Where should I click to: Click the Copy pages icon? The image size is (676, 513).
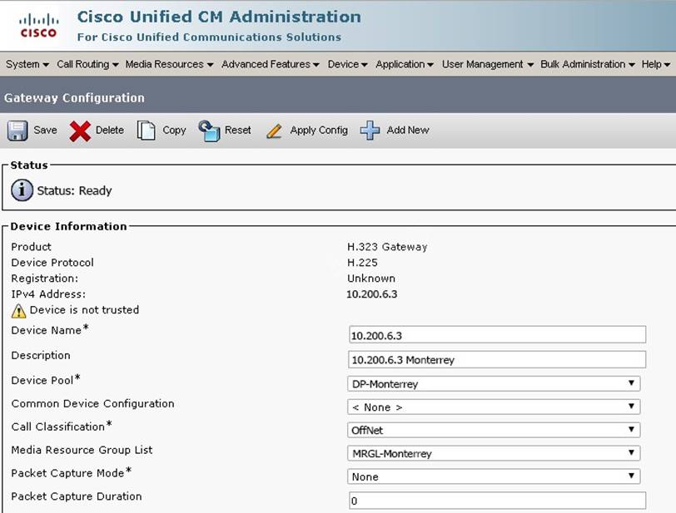pos(147,131)
